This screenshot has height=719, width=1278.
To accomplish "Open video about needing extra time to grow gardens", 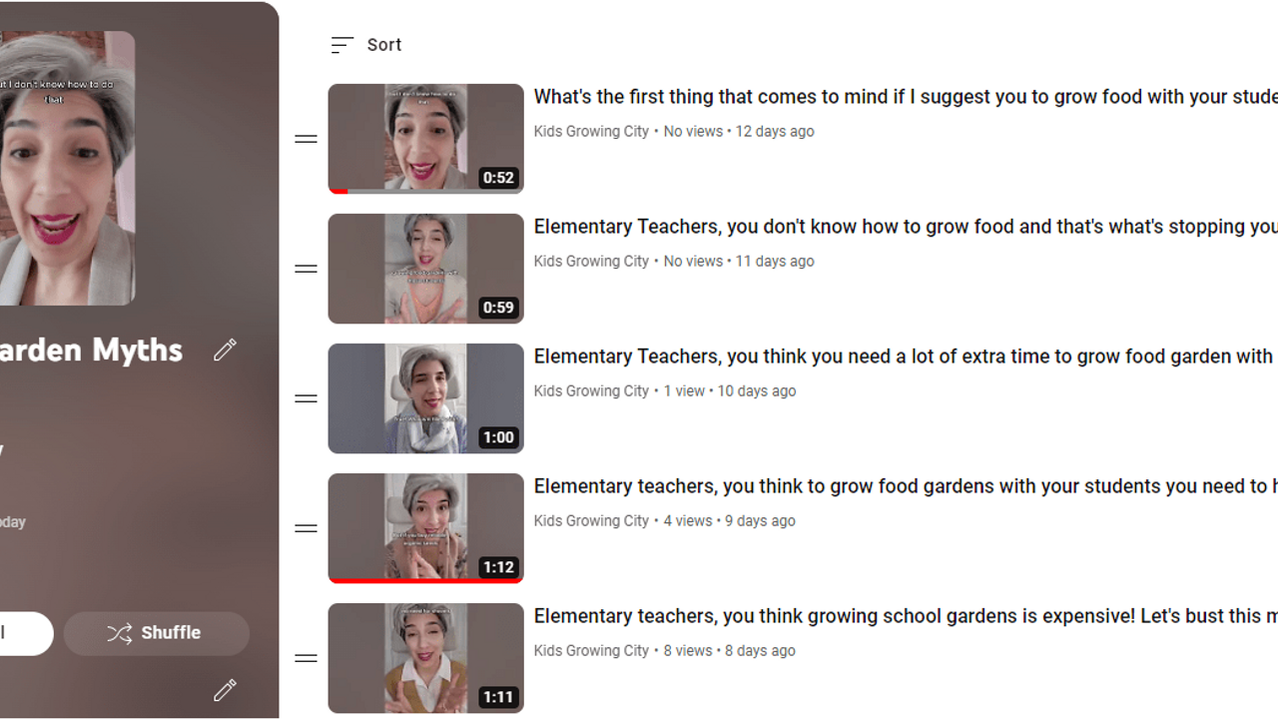I will (x=906, y=357).
